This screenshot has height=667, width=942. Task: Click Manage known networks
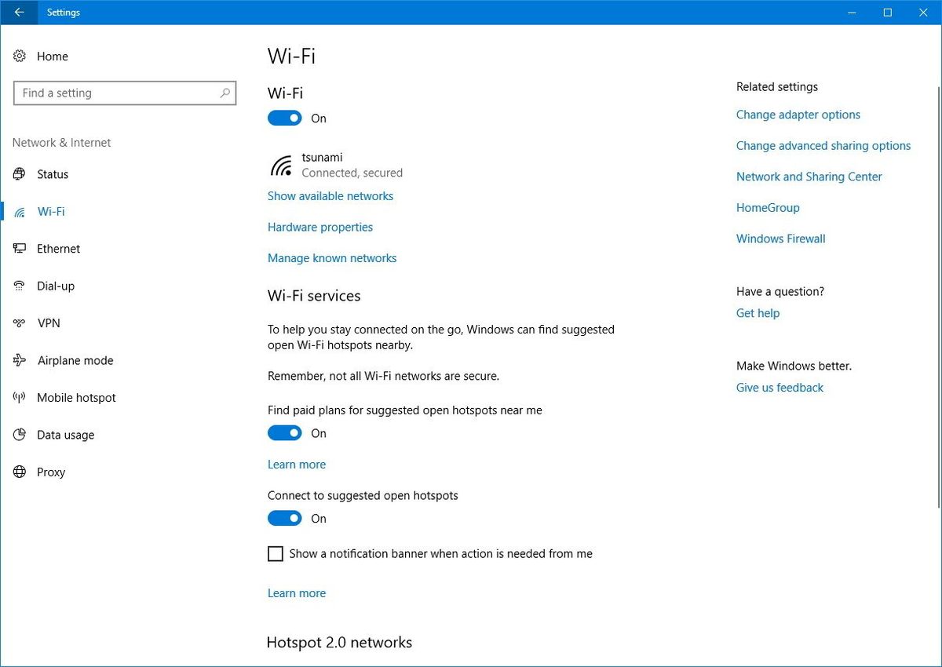coord(332,257)
